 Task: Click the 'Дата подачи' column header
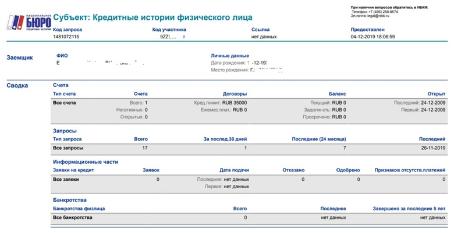(234, 170)
